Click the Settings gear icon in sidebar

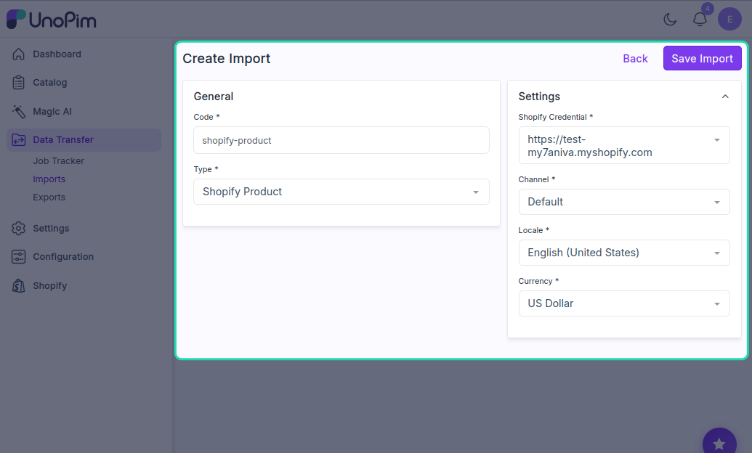tap(18, 228)
